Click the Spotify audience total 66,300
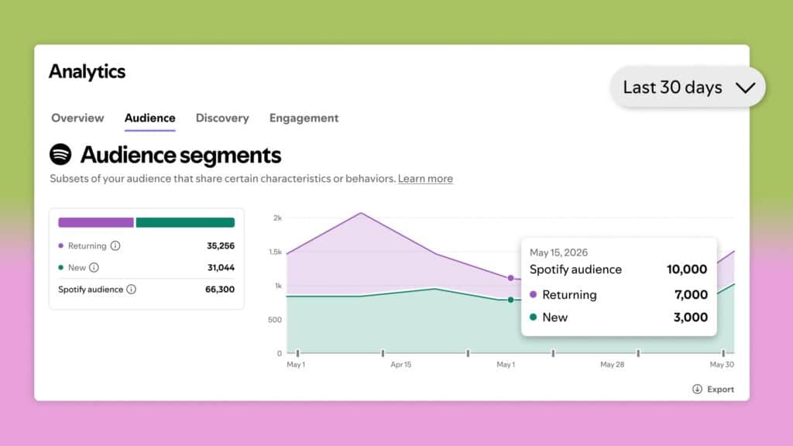 pyautogui.click(x=220, y=290)
